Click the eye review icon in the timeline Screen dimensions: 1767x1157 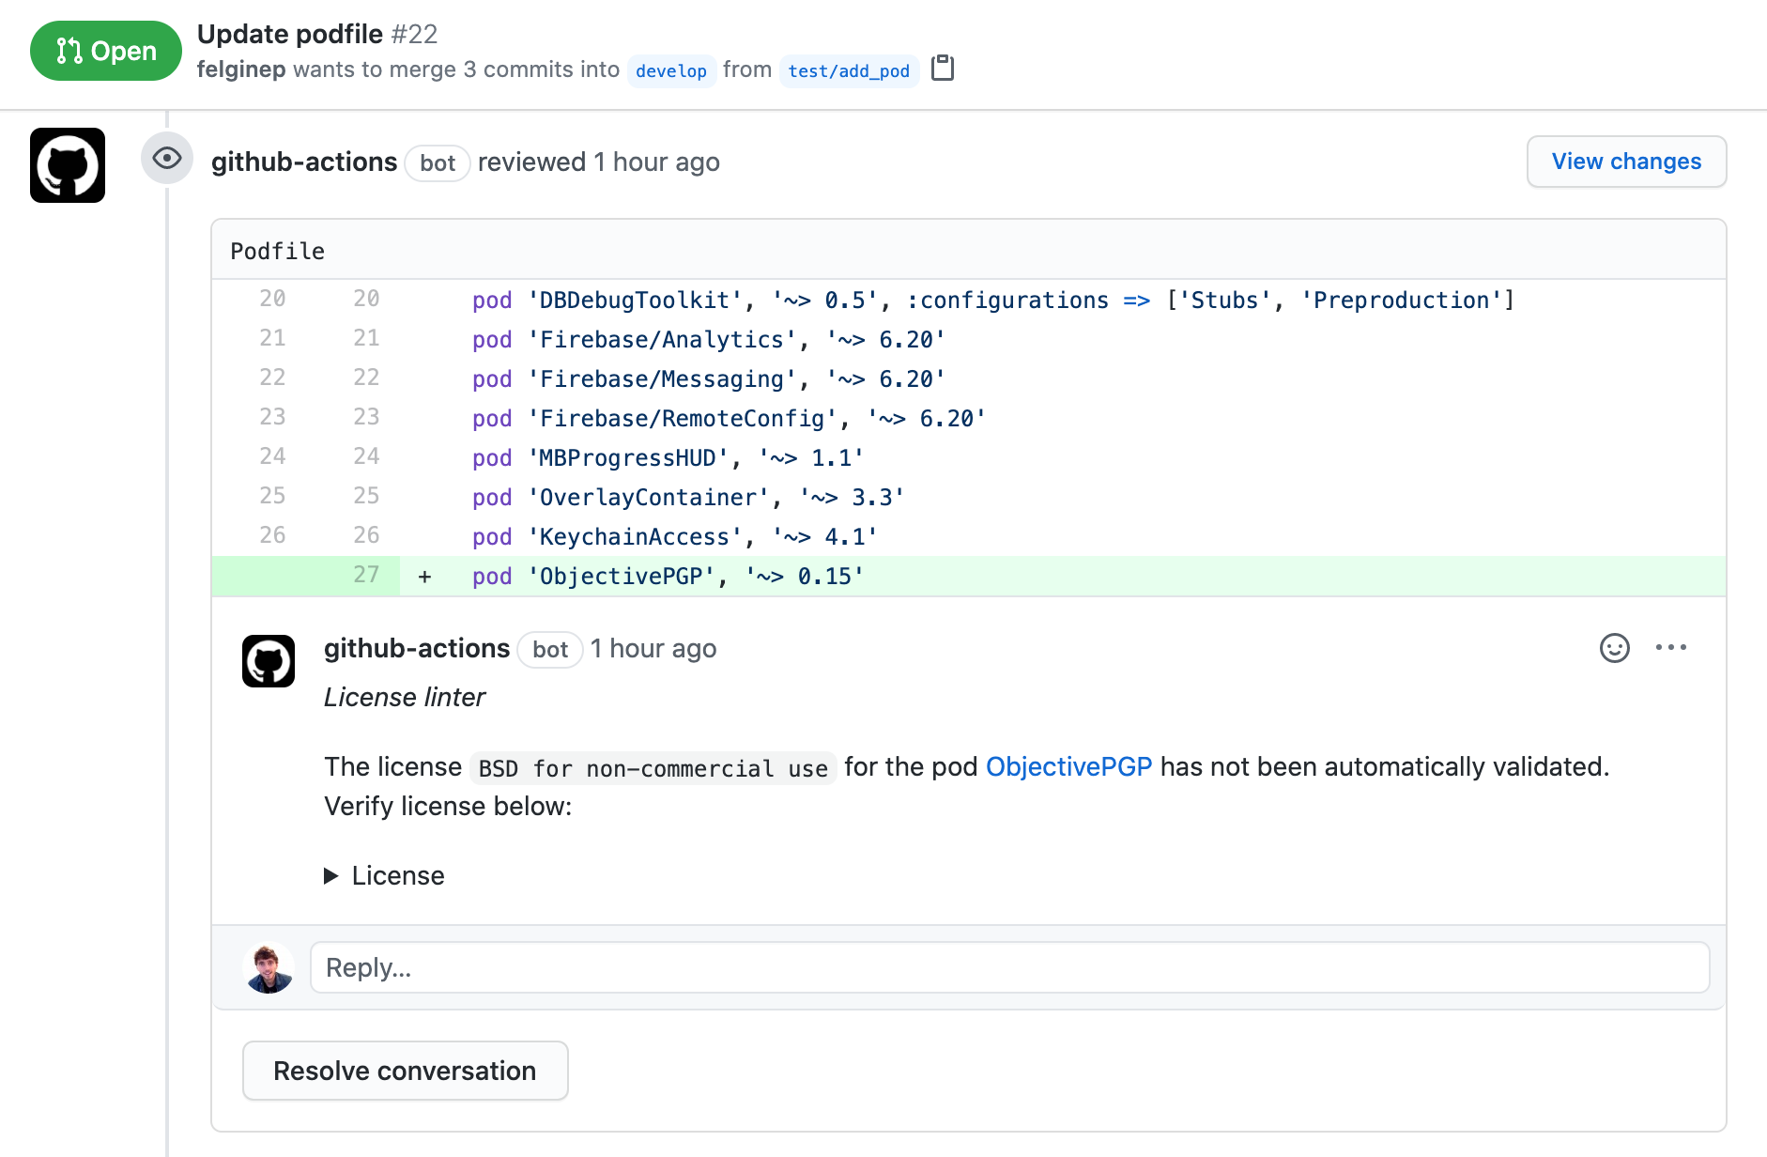167,158
